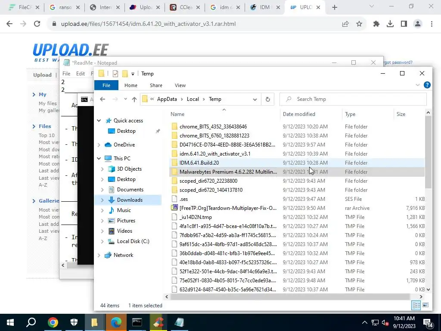Open Microsoft Edge taskbar icon
The width and height of the screenshot is (441, 331).
tap(116, 322)
